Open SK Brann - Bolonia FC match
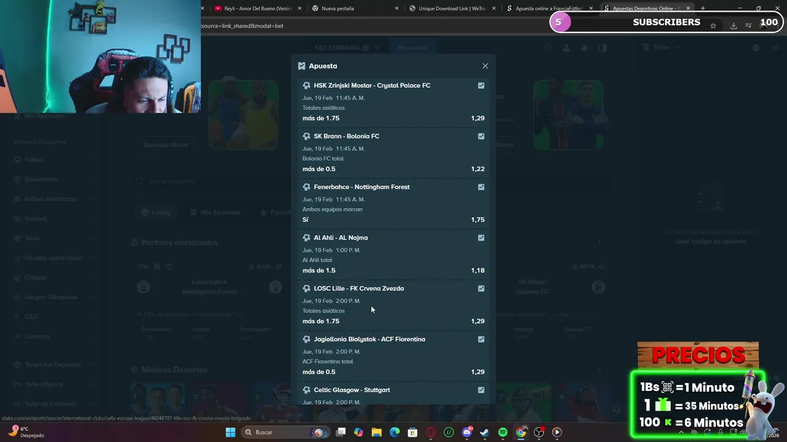787x442 pixels. pyautogui.click(x=346, y=136)
